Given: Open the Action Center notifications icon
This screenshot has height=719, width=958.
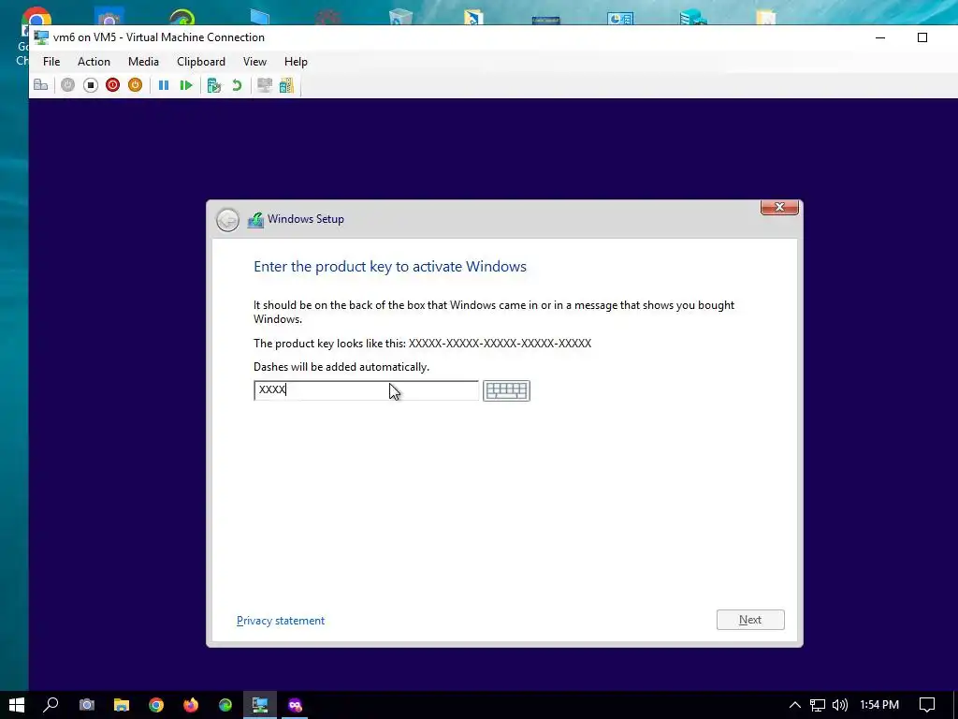Looking at the screenshot, I should point(927,705).
